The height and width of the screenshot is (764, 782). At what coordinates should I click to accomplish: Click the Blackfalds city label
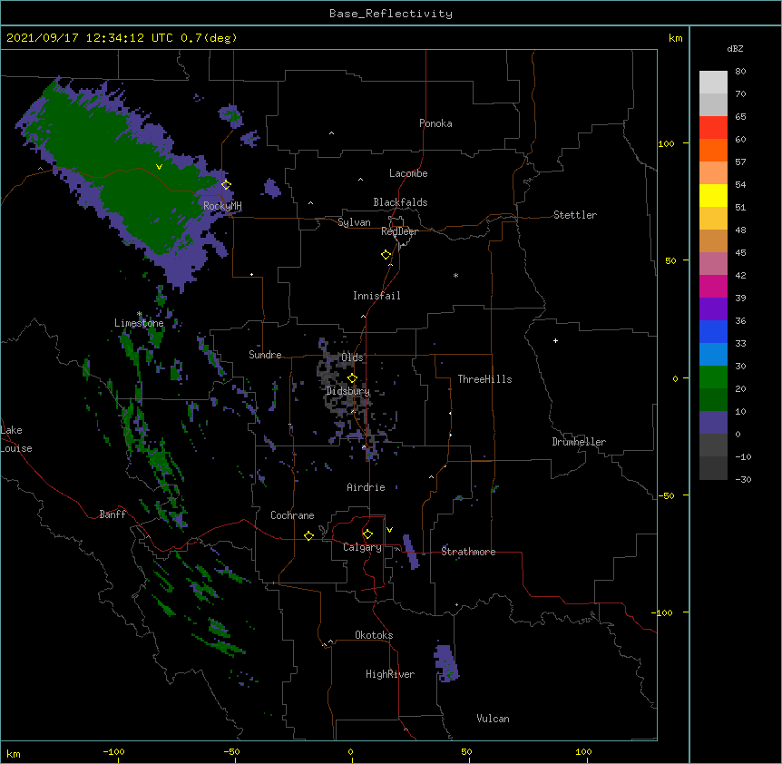click(x=400, y=202)
